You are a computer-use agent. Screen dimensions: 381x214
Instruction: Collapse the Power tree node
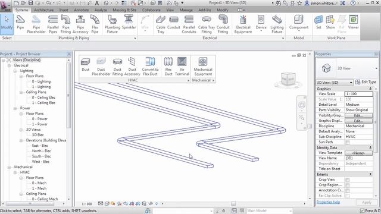(x=15, y=108)
